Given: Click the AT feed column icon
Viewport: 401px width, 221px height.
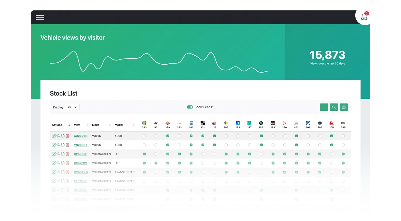Looking at the screenshot, I should [x=156, y=123].
